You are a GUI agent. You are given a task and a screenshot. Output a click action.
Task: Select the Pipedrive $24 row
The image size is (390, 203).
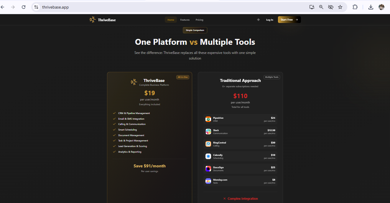(x=240, y=119)
